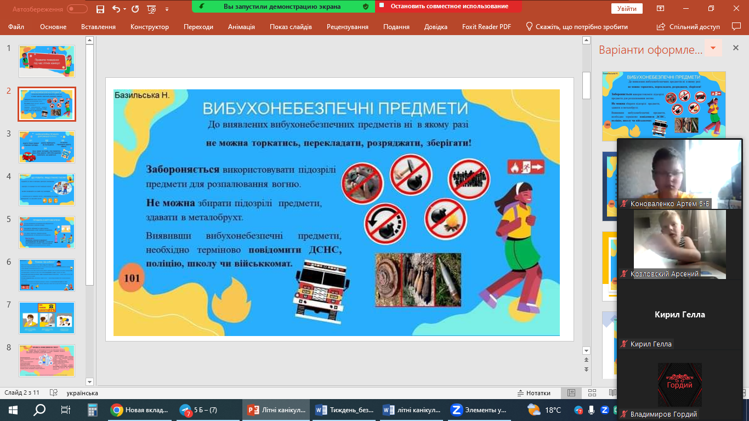The width and height of the screenshot is (749, 421).
Task: Go to next slide using double-down arrow
Action: click(586, 369)
